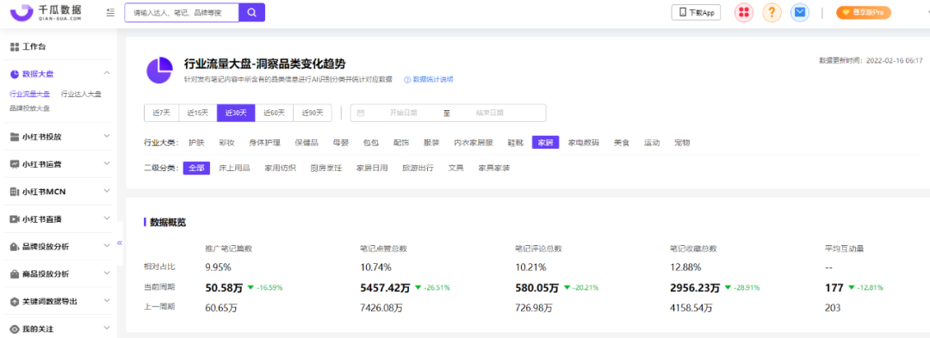Click the 开始日期 date field
Screen dimensions: 930x338
[x=403, y=113]
